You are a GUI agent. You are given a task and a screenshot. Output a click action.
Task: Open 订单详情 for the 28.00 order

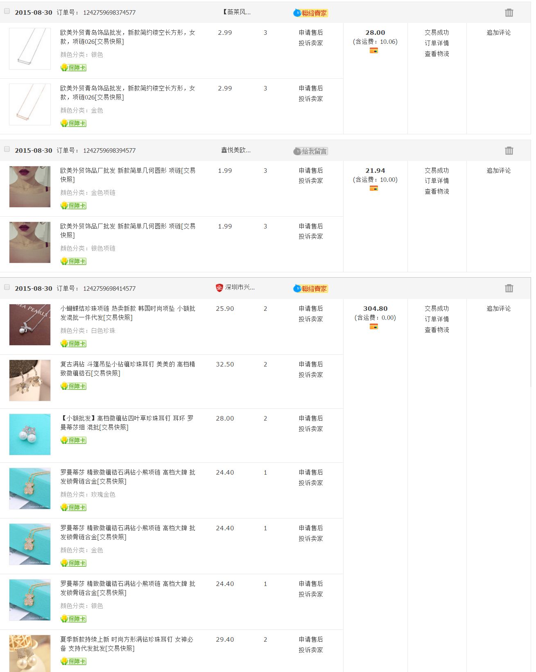pos(436,43)
